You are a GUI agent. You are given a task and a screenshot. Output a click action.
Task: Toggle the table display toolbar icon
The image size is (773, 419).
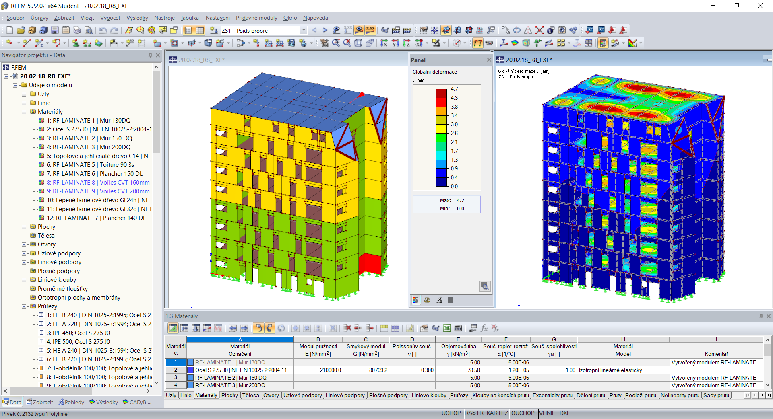point(200,30)
